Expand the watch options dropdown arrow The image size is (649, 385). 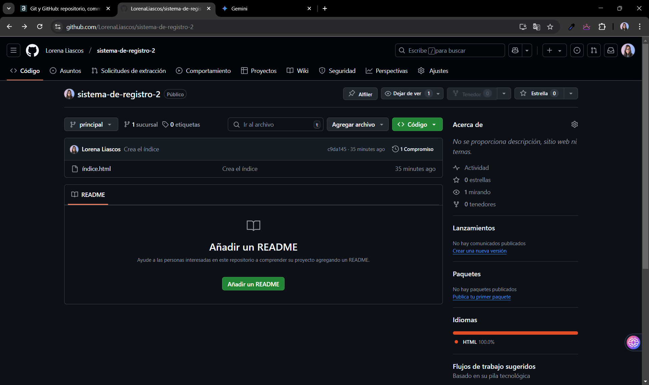pyautogui.click(x=438, y=94)
